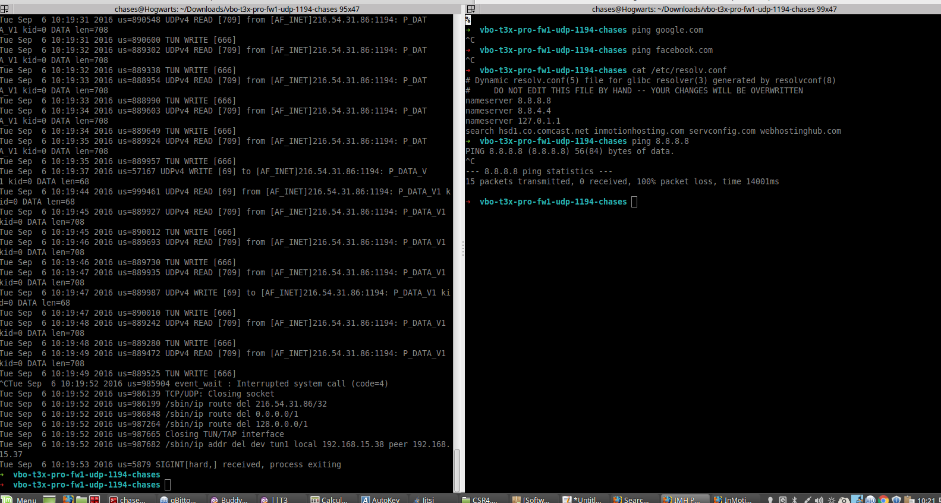Image resolution: width=941 pixels, height=503 pixels.
Task: Open the file manager folder launcher
Action: pyautogui.click(x=81, y=499)
